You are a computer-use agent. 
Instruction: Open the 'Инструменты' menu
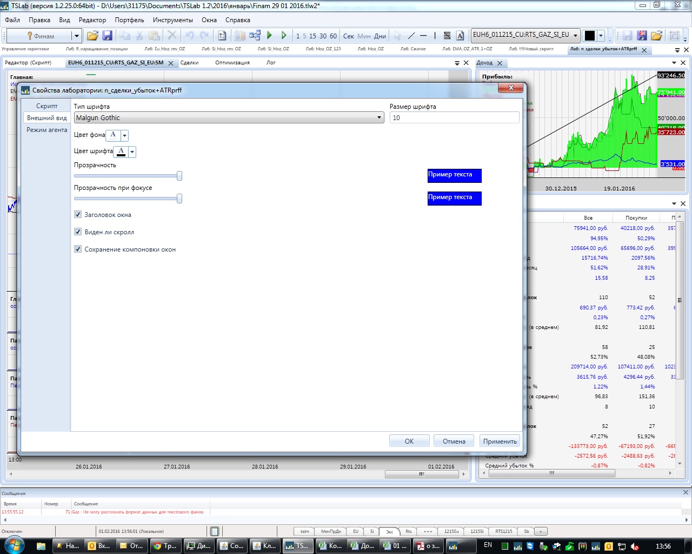click(172, 20)
